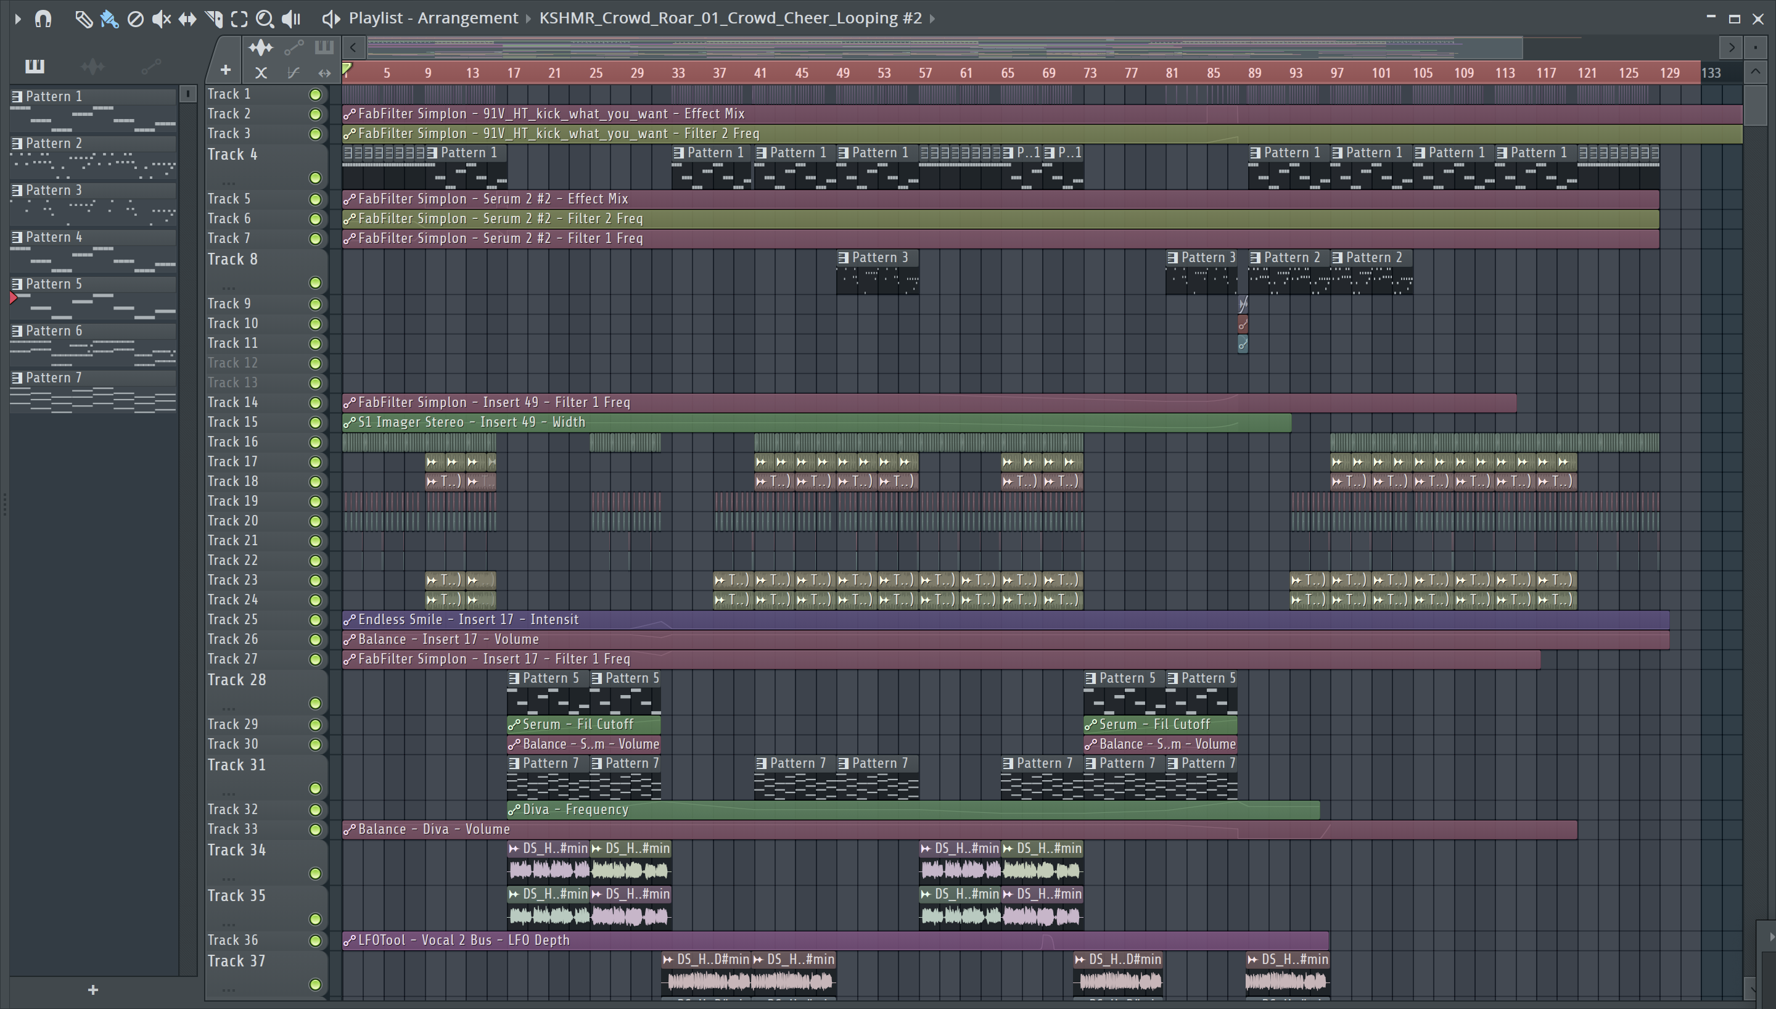Select Pattern 3 clip at bar 49
Screen dimensions: 1776x1009
click(878, 273)
